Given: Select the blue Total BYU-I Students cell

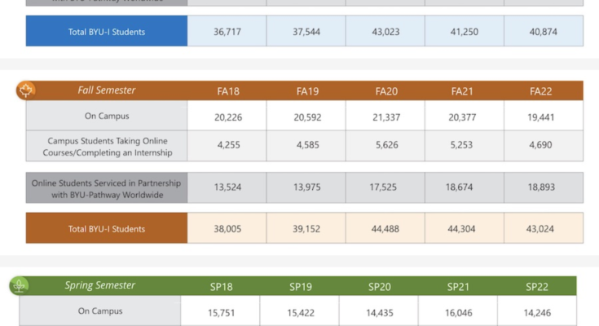Looking at the screenshot, I should point(107,32).
